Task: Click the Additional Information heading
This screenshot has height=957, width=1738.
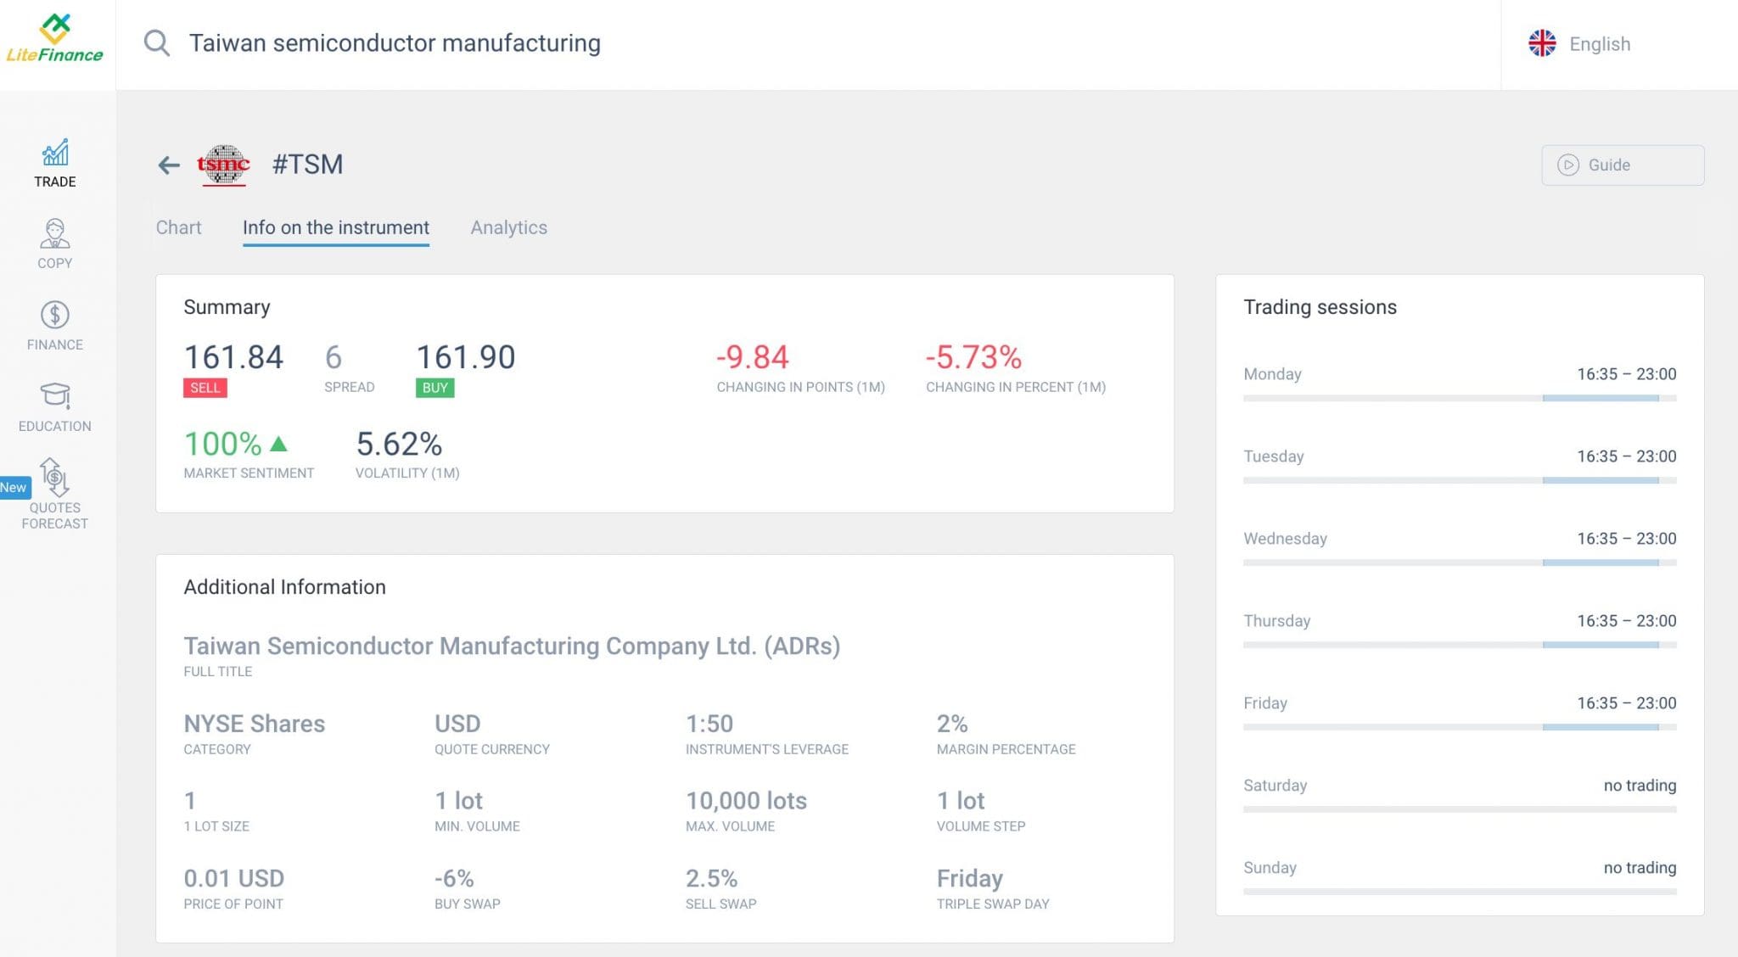Action: (x=284, y=586)
